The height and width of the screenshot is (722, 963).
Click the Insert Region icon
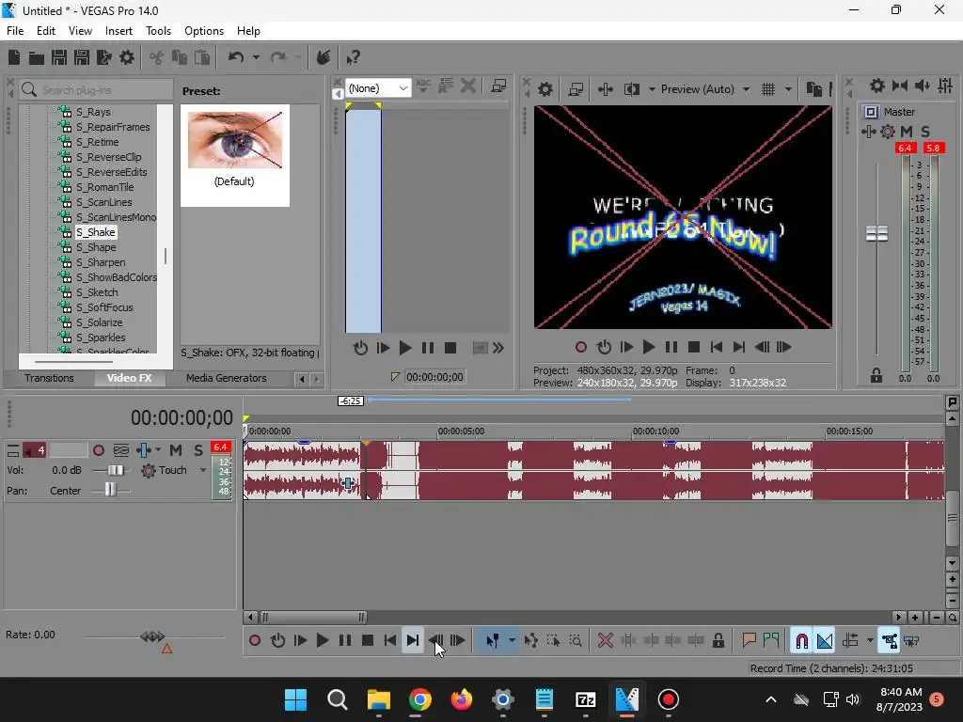click(x=771, y=641)
